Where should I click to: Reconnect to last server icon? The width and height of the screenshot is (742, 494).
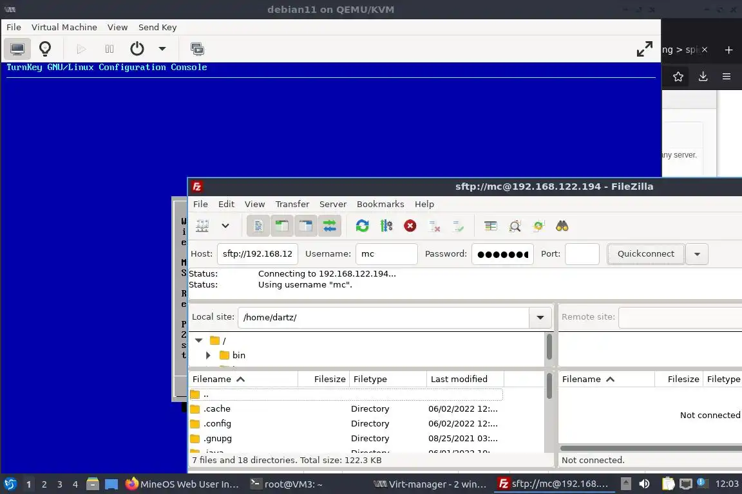tap(458, 226)
